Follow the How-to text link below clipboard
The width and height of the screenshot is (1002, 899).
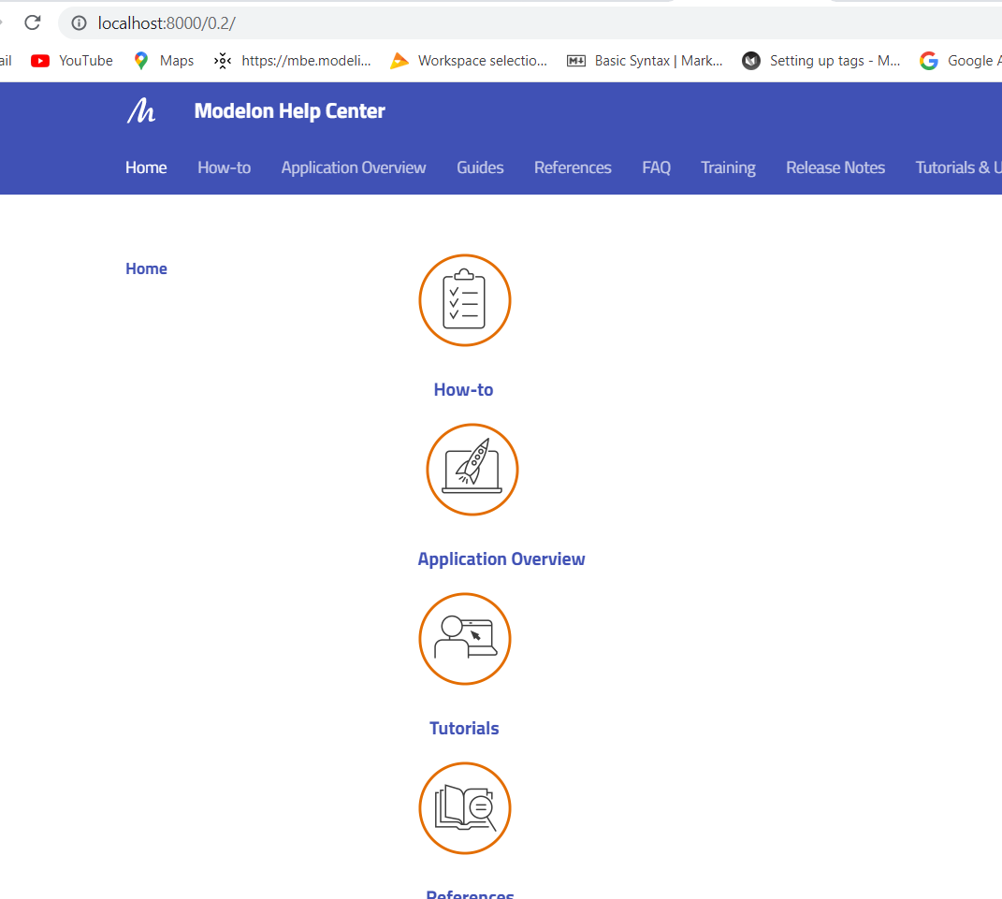[463, 390]
